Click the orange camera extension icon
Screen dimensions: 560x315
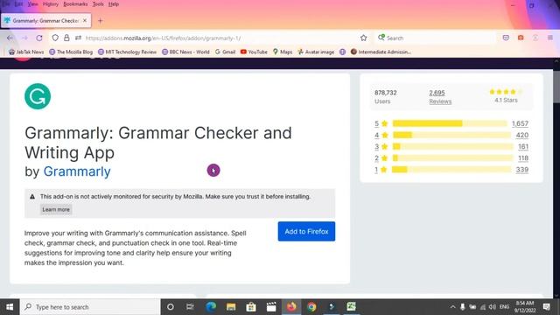click(x=521, y=38)
